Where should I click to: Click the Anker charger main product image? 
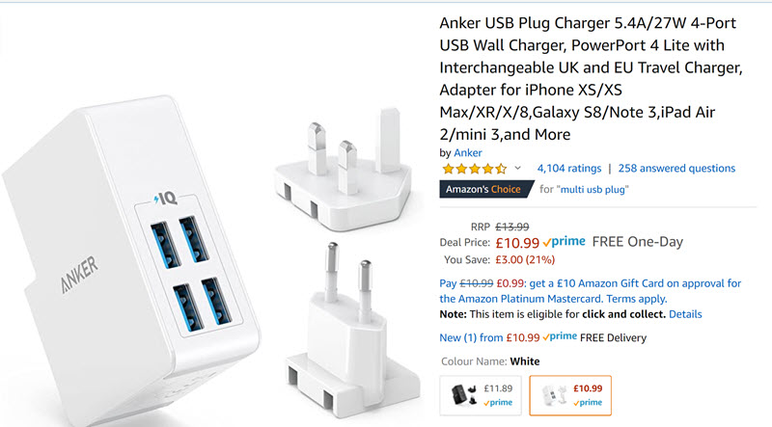(x=130, y=260)
